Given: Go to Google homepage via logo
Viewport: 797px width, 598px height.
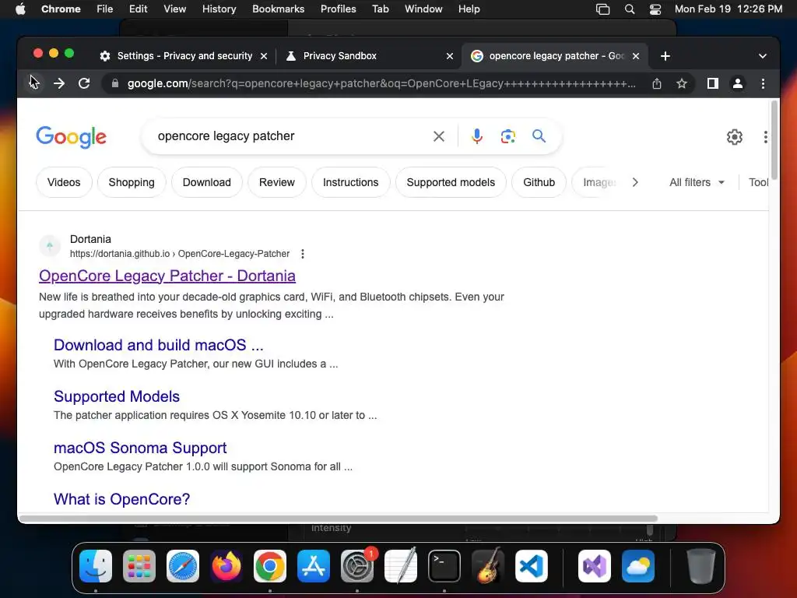Looking at the screenshot, I should pos(71,137).
